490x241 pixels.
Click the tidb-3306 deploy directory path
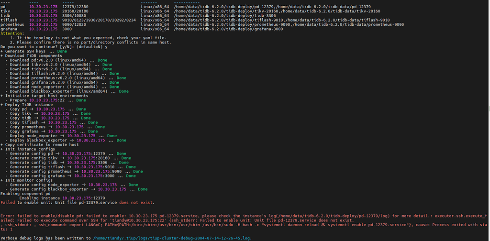coord(225,16)
